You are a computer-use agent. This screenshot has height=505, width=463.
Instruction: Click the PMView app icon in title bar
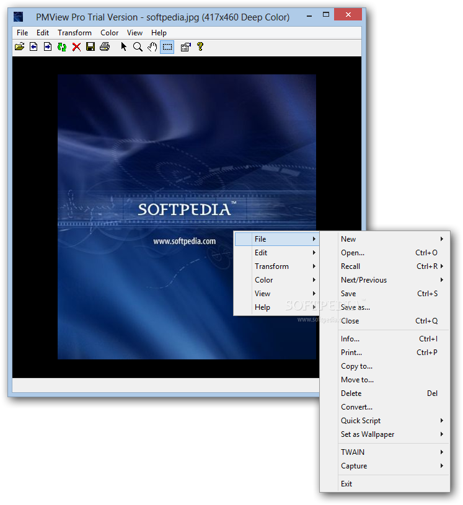click(19, 17)
